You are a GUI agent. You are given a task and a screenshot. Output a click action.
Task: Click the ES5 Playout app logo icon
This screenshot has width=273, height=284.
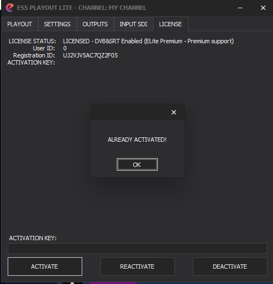10,8
